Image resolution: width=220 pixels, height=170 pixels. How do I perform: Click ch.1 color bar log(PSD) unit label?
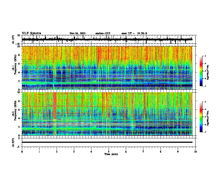click(208, 72)
